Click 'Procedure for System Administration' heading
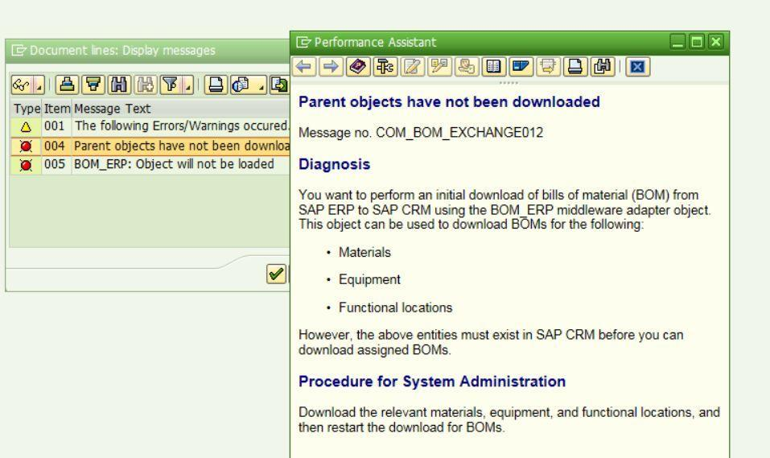This screenshot has height=458, width=770. [x=432, y=382]
